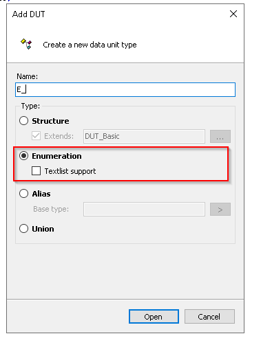The height and width of the screenshot is (347, 261).
Task: Select the Enumeration radio button
Action: (x=23, y=156)
